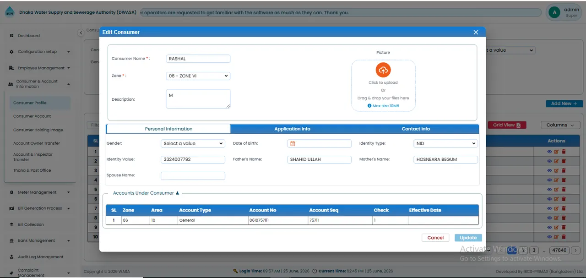
Task: Click the Dashboard sidebar icon
Action: 11,36
